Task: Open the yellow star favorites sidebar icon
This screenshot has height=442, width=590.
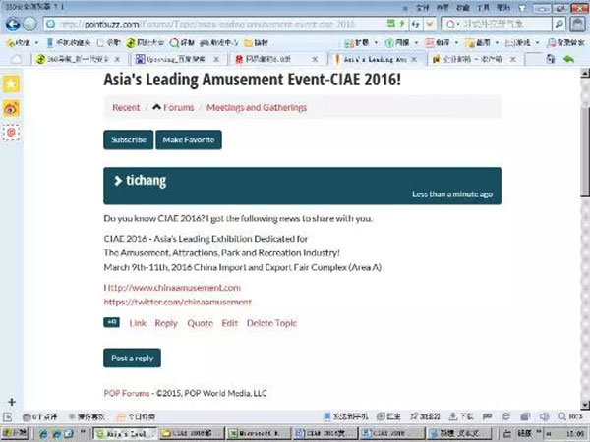Action: 11,85
